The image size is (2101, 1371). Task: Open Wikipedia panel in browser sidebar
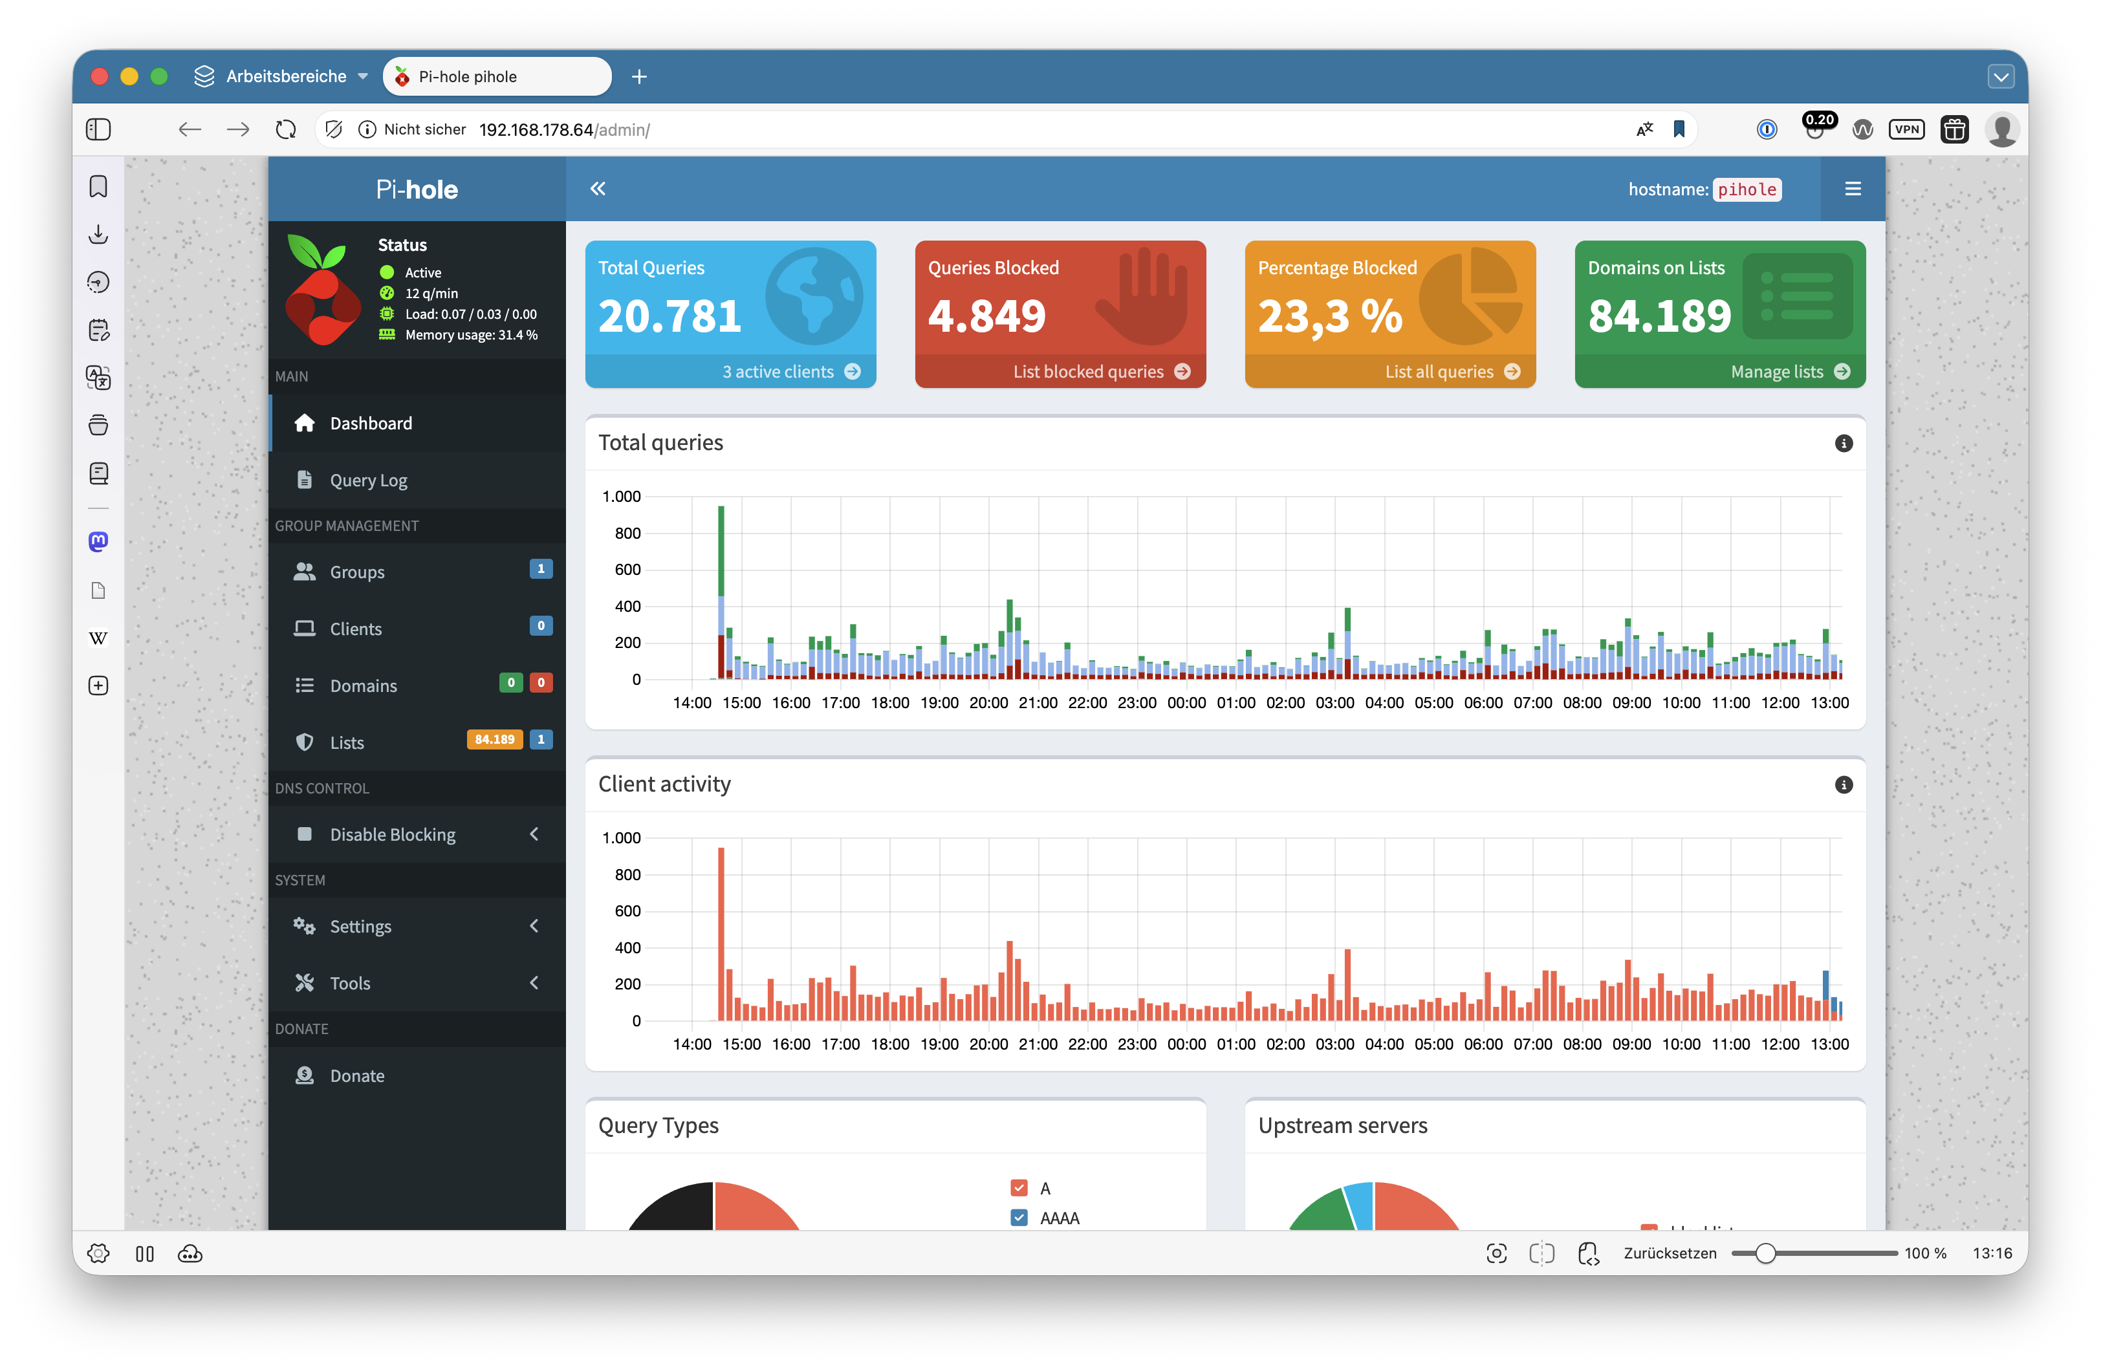99,638
